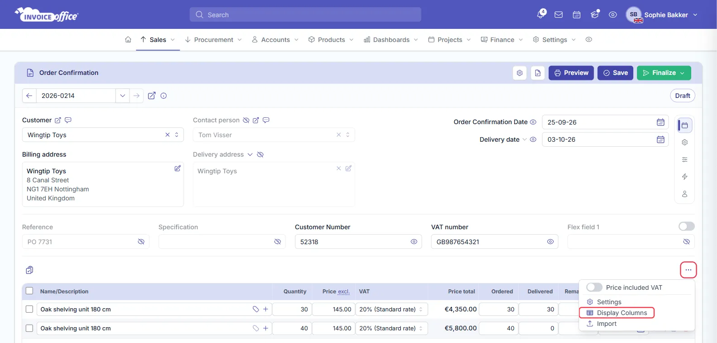Toggle Order Confirmation Date visibility eye
717x343 pixels.
533,122
